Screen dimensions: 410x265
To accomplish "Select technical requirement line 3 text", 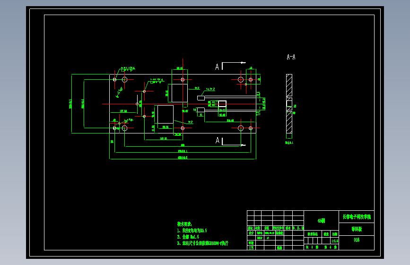I will click(x=203, y=243).
